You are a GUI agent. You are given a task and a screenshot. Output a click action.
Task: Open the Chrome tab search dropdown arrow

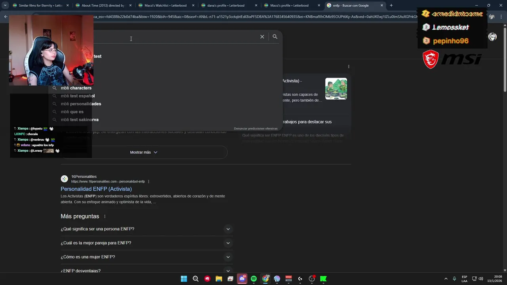coord(5,6)
